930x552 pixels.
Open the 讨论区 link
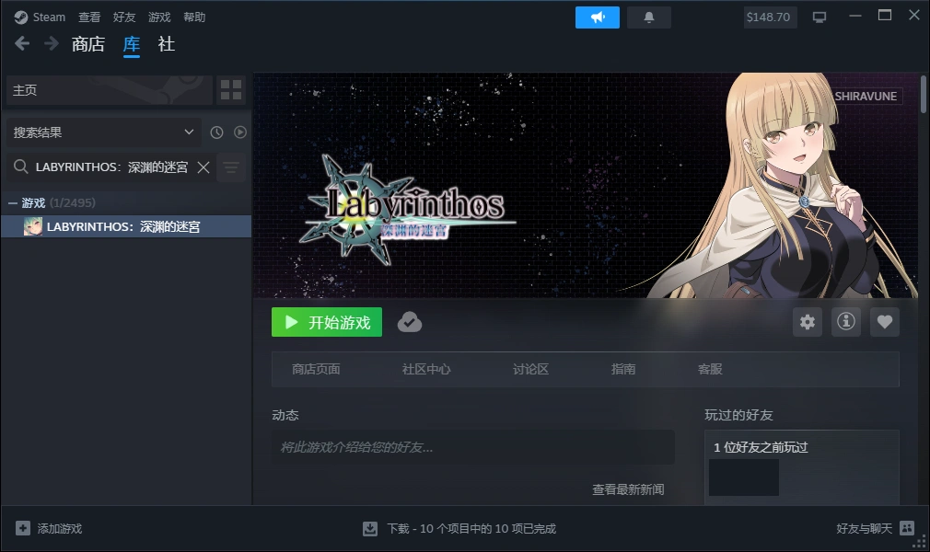click(530, 369)
